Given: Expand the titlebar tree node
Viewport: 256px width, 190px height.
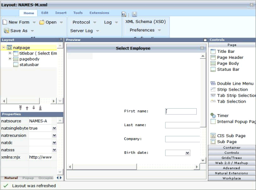Looking at the screenshot, I should tap(10, 53).
